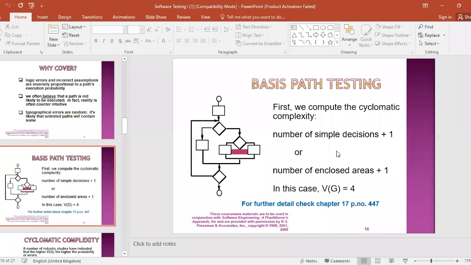Open Find in the Editing group
Viewport: 471px width, 265px height.
(x=426, y=27)
